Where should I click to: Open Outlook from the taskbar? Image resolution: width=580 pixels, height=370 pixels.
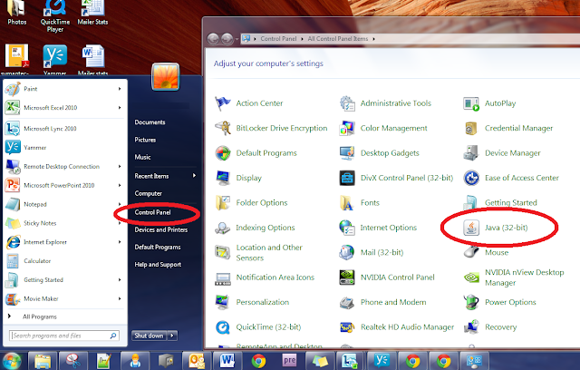[197, 361]
